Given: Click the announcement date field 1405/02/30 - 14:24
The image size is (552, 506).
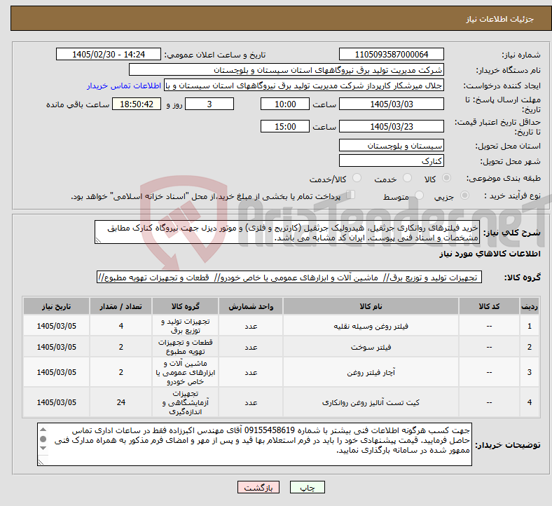Looking at the screenshot, I should [x=109, y=54].
